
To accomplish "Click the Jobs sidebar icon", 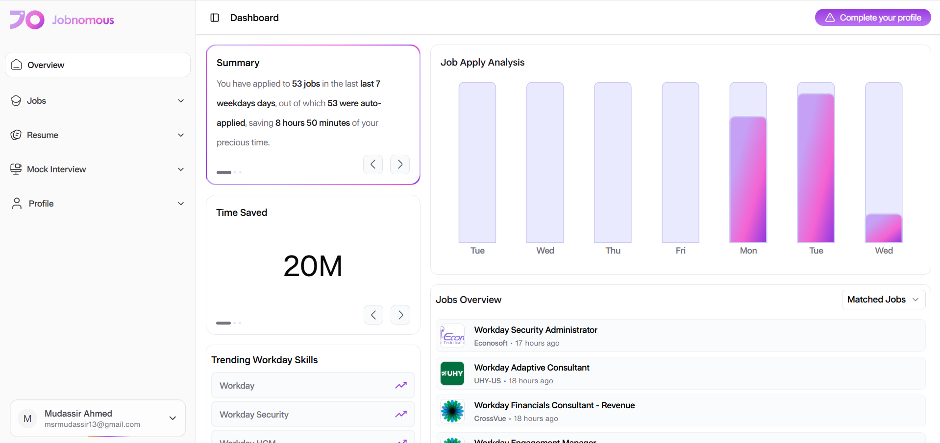I will click(16, 101).
